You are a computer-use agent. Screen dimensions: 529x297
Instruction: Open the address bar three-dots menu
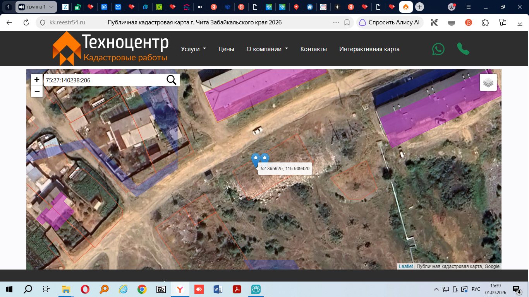(336, 22)
